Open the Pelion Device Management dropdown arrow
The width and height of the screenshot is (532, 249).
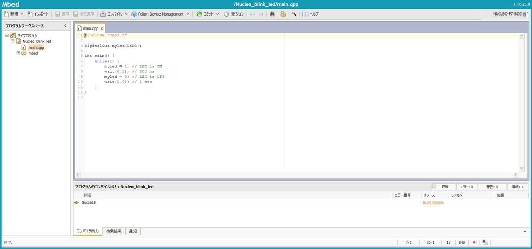pyautogui.click(x=188, y=14)
